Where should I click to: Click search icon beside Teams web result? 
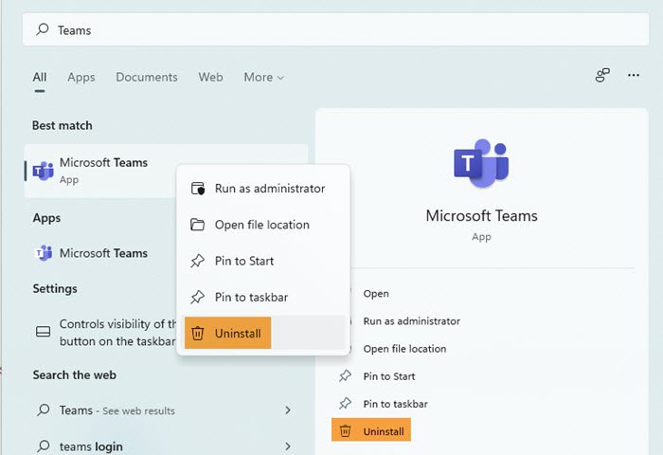click(x=44, y=409)
